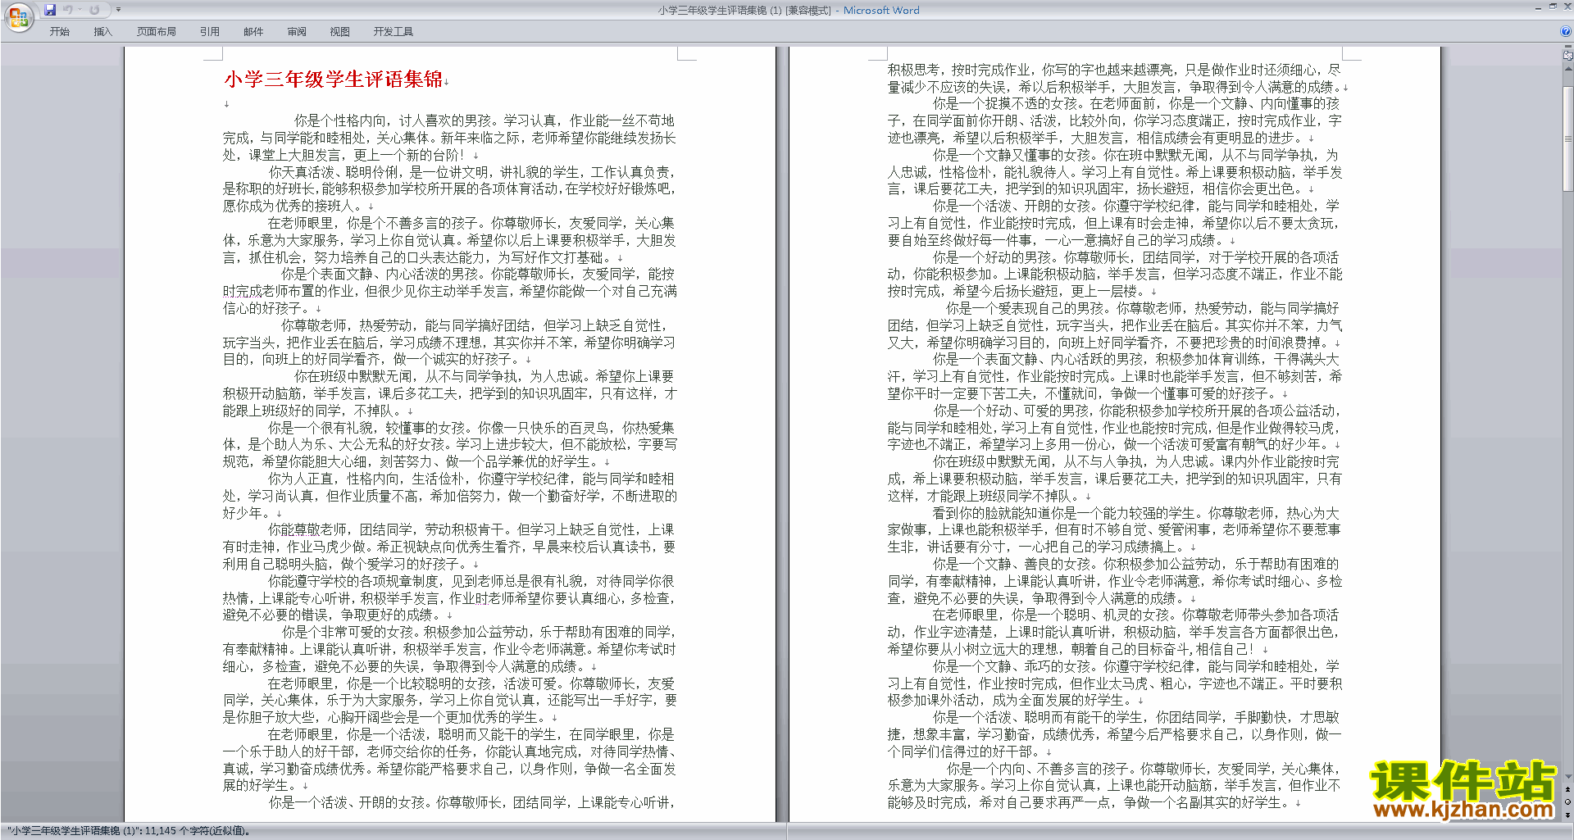This screenshot has height=840, width=1574.
Task: Click the vertical scrollbar down arrow
Action: pos(1568,776)
